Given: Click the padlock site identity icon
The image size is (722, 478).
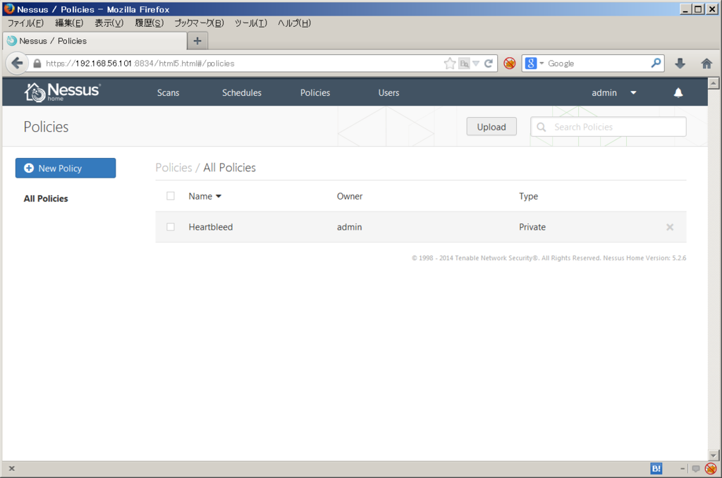Looking at the screenshot, I should click(x=37, y=63).
